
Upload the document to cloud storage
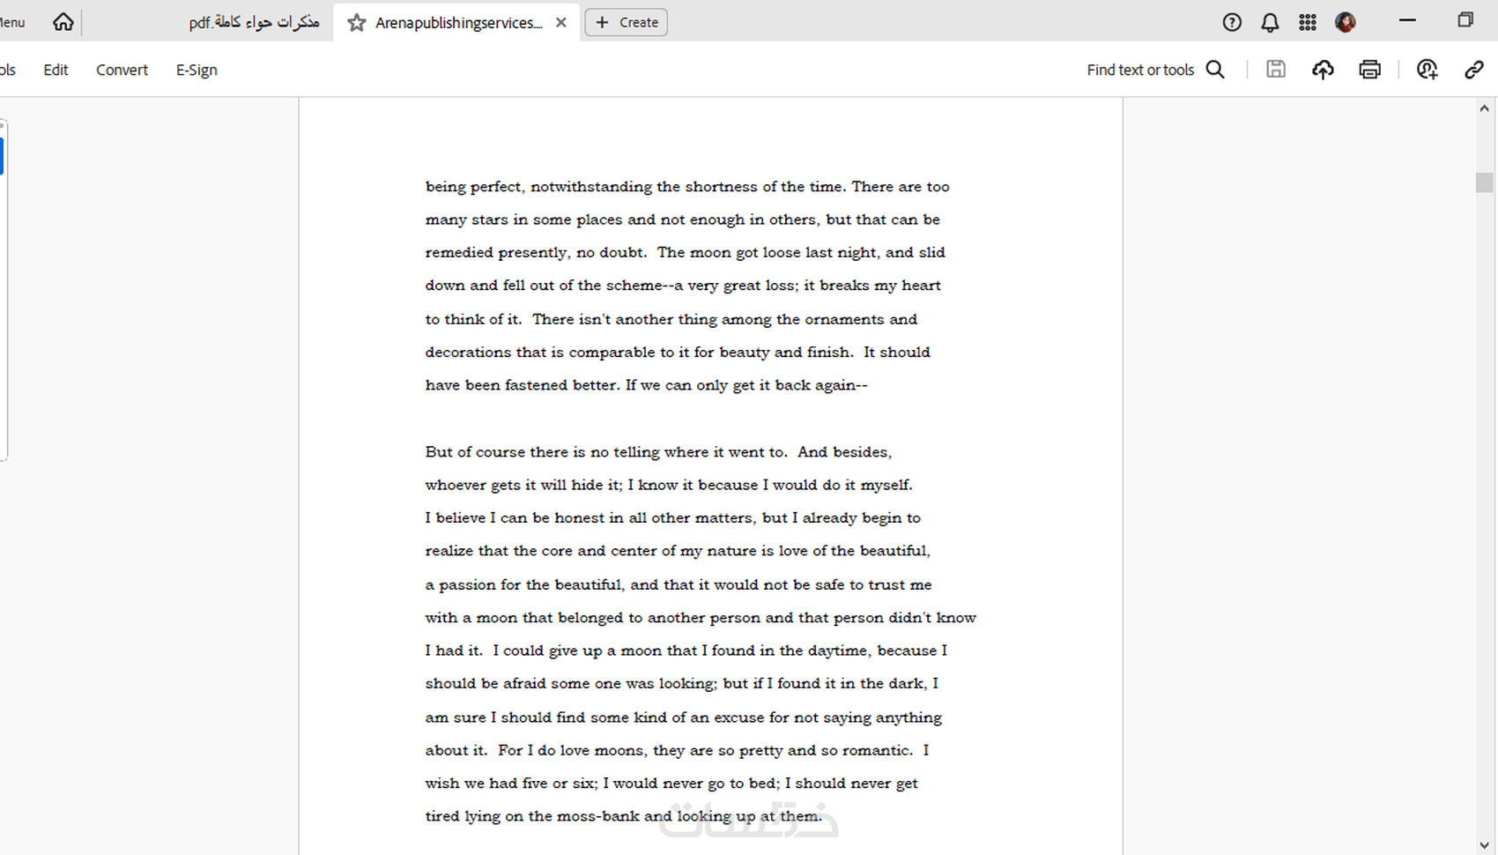tap(1323, 70)
